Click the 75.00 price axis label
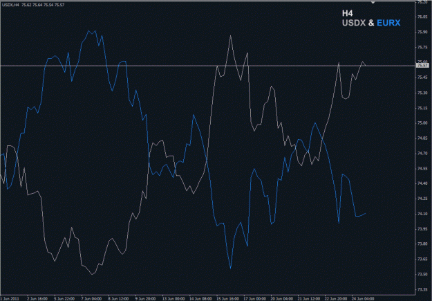Image resolution: width=432 pixels, height=301 pixels. click(x=422, y=122)
